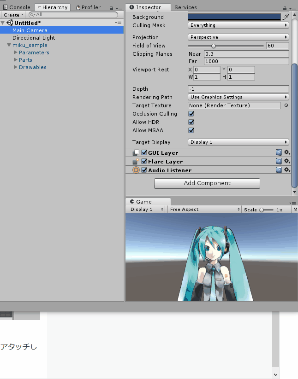Click the Hierarchy search magnifier icon
The height and width of the screenshot is (379, 298).
tap(33, 15)
